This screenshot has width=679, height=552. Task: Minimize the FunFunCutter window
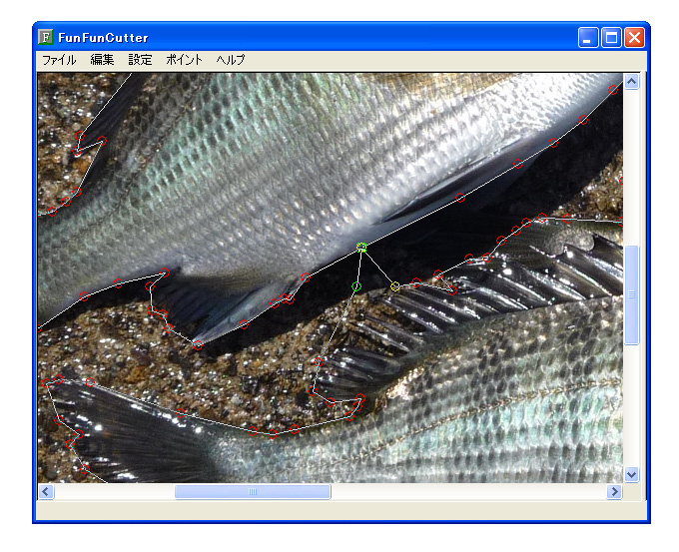pos(588,38)
